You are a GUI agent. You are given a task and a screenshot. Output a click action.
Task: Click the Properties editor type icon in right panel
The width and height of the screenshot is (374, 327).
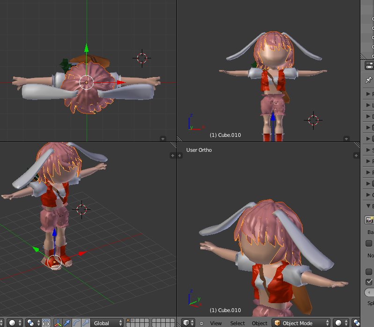tap(369, 65)
